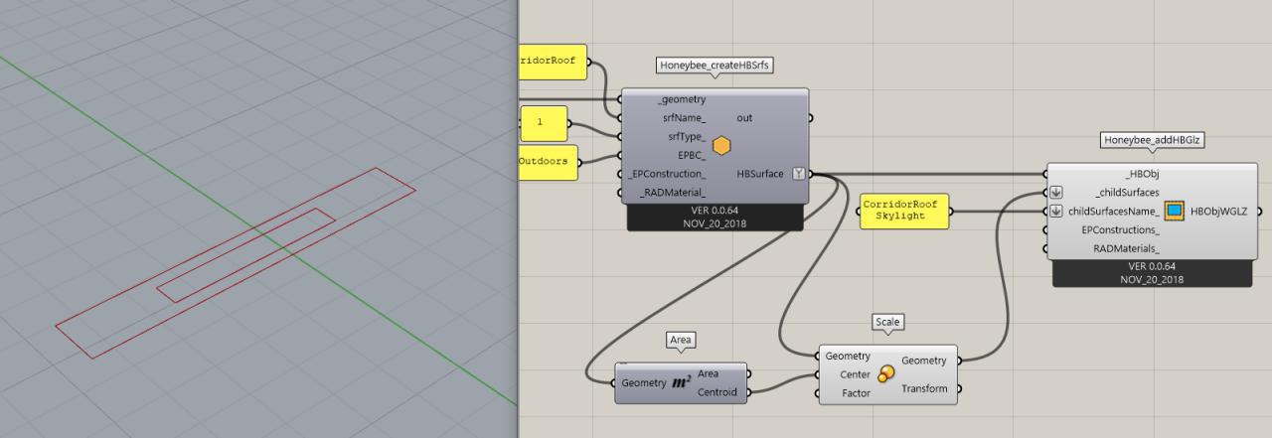
Task: Select the _RADMaterial_ input parameter
Action: [x=673, y=193]
